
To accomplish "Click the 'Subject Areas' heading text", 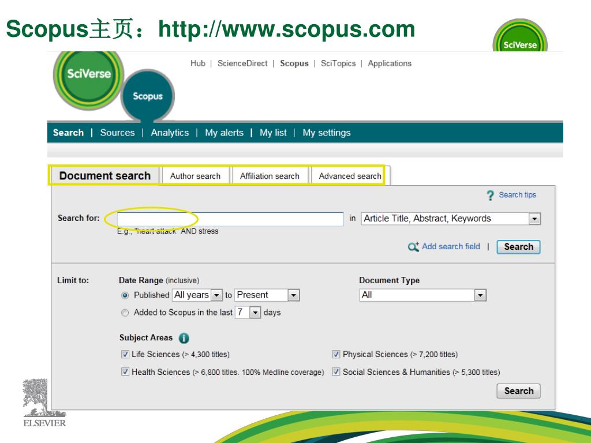I will click(146, 337).
